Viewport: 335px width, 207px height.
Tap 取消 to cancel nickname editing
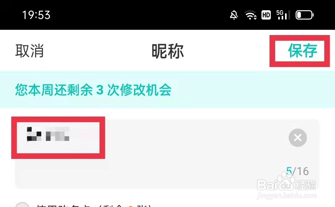click(x=29, y=51)
